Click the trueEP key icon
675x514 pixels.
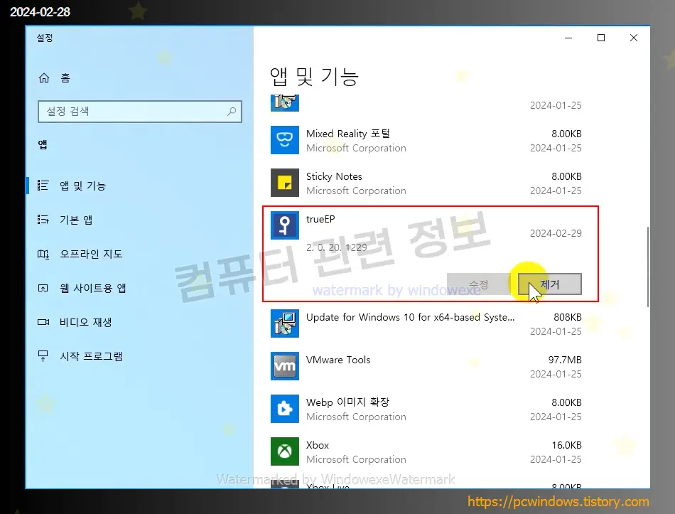[284, 225]
